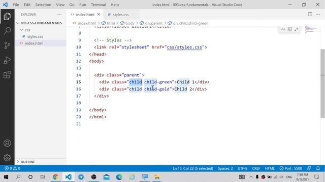Image resolution: width=325 pixels, height=182 pixels.
Task: Toggle Match Whole Word in find widget
Action: tap(290, 29)
